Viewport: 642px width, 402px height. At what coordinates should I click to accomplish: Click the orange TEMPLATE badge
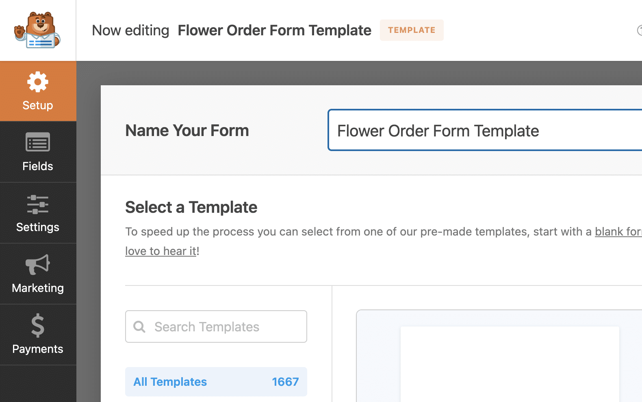pos(412,30)
